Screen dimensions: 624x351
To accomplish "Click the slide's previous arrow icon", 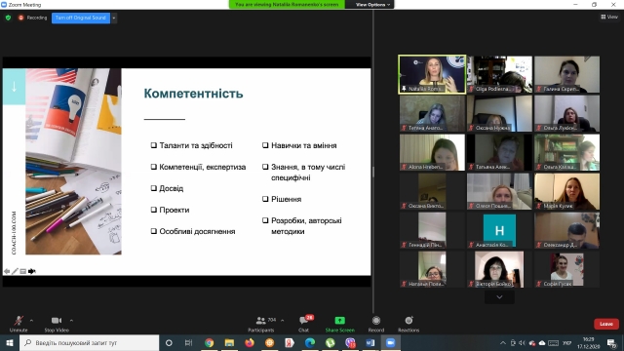I will pyautogui.click(x=7, y=271).
